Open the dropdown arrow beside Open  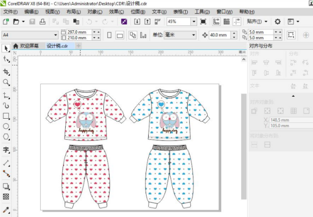click(x=23, y=21)
